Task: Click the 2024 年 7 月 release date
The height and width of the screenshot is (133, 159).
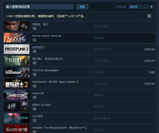Action: pyautogui.click(x=103, y=49)
